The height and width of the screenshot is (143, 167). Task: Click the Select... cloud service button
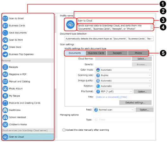tap(142, 59)
